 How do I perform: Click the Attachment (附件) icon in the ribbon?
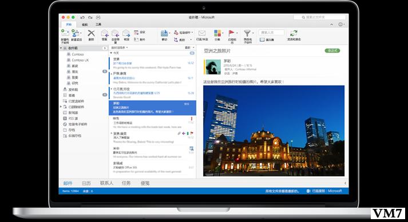pos(136,39)
